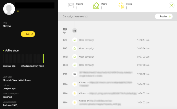The image size is (177, 109).
Task: Click the Opens green envelope icon
Action: click(96, 6)
